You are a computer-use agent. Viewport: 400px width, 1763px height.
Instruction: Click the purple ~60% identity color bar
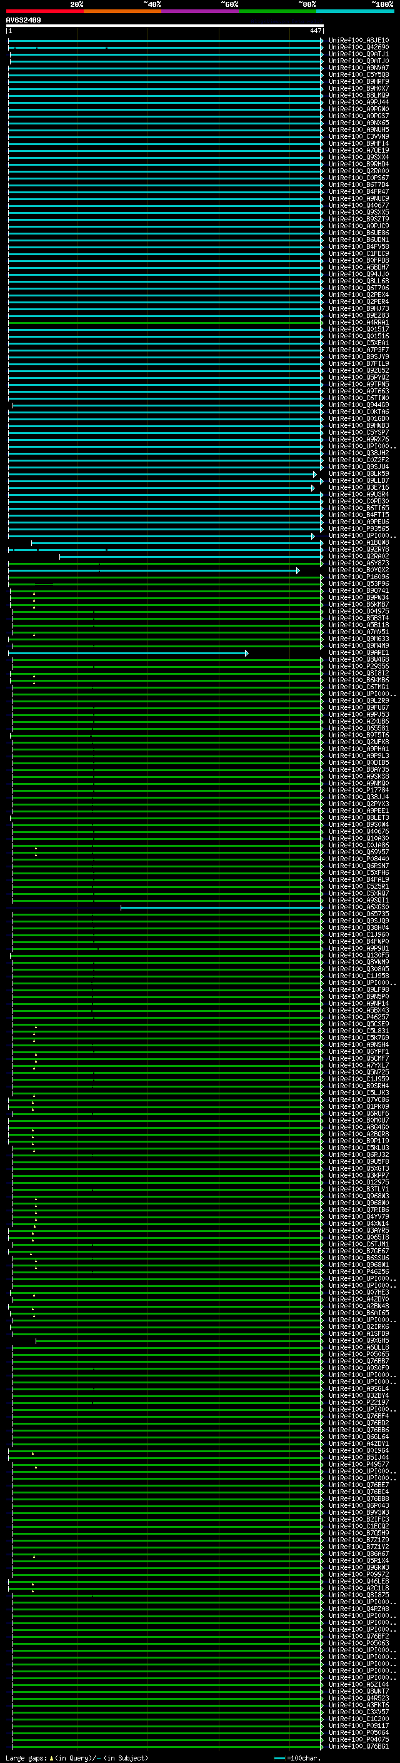201,11
